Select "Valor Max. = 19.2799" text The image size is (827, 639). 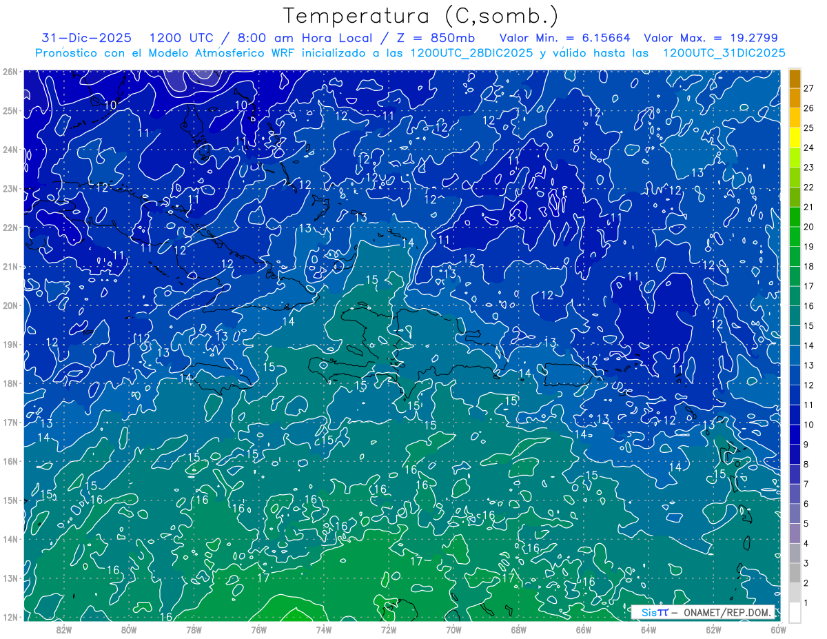(711, 38)
